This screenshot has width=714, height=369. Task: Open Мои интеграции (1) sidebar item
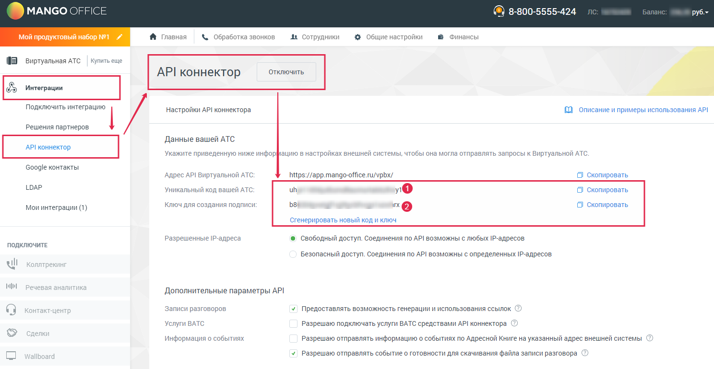(x=57, y=208)
